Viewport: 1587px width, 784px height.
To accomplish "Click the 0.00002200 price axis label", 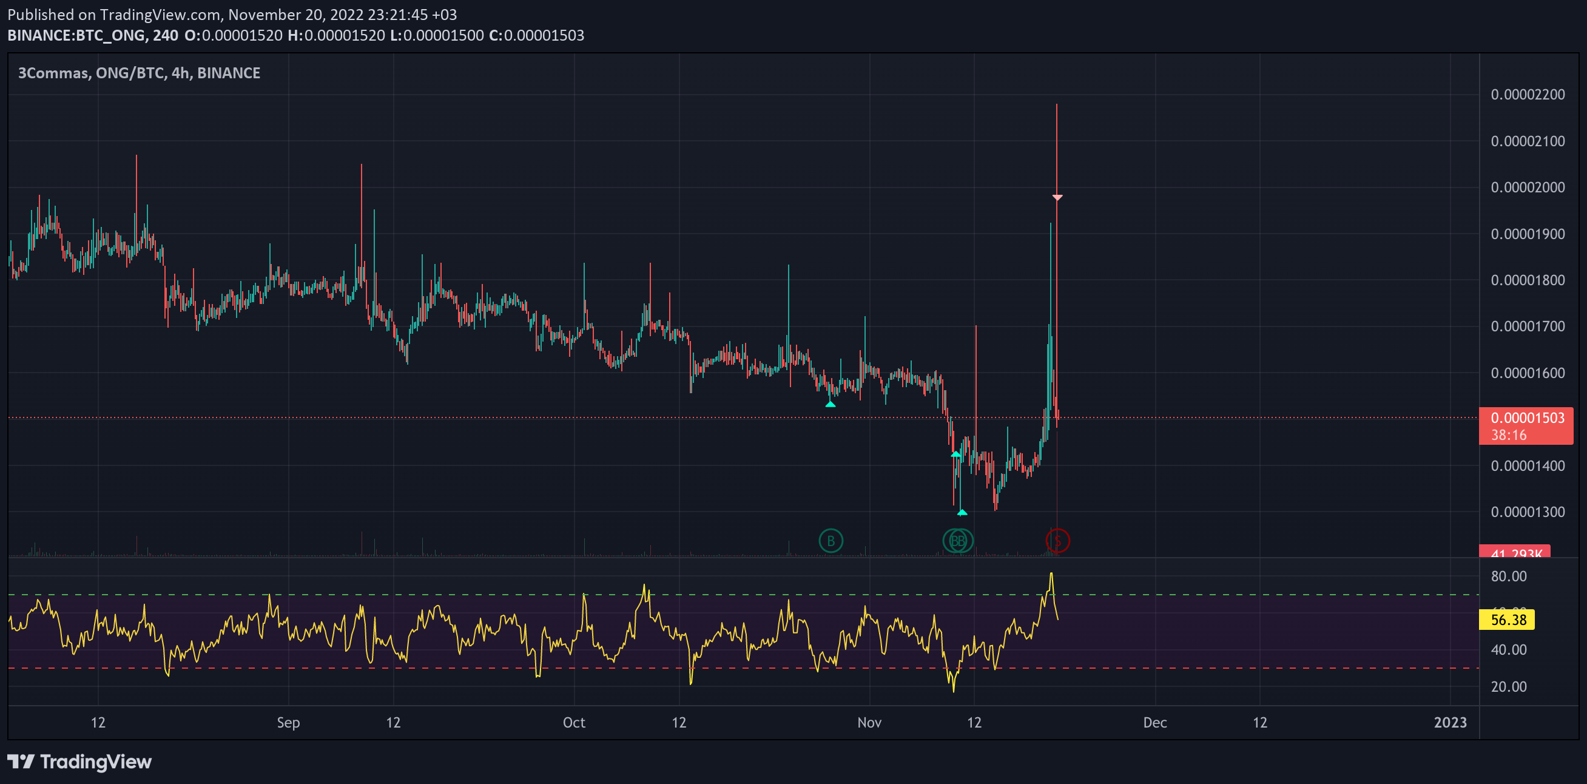I will pos(1527,94).
